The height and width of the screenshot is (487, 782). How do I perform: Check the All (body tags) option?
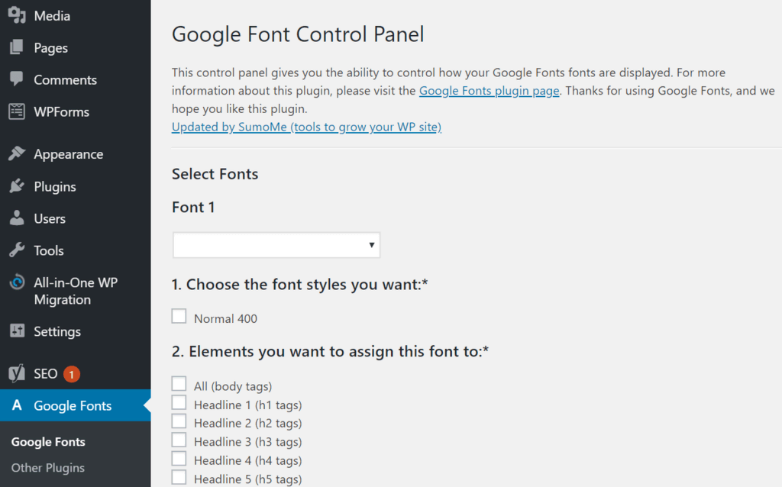pos(179,383)
